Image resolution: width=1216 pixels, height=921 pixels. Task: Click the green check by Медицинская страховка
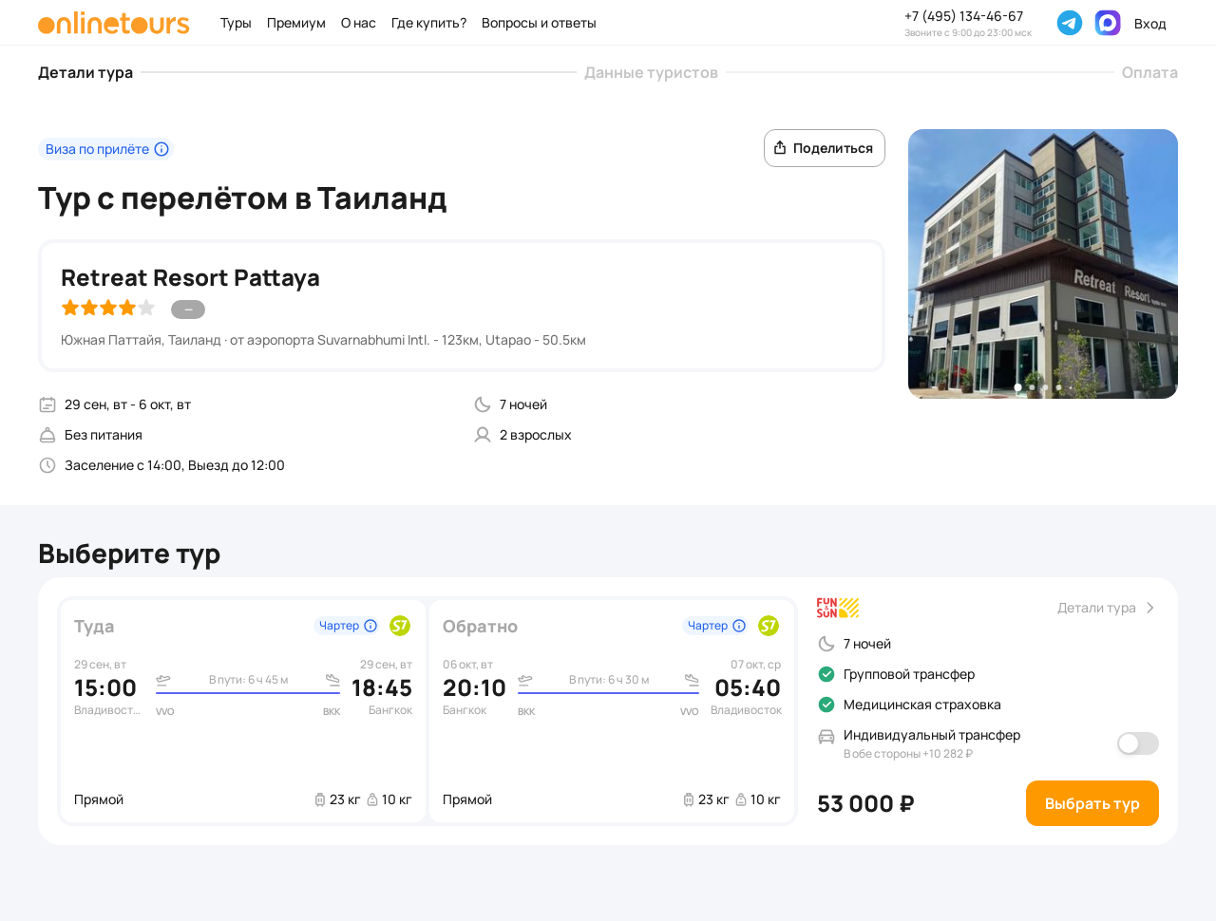click(826, 705)
